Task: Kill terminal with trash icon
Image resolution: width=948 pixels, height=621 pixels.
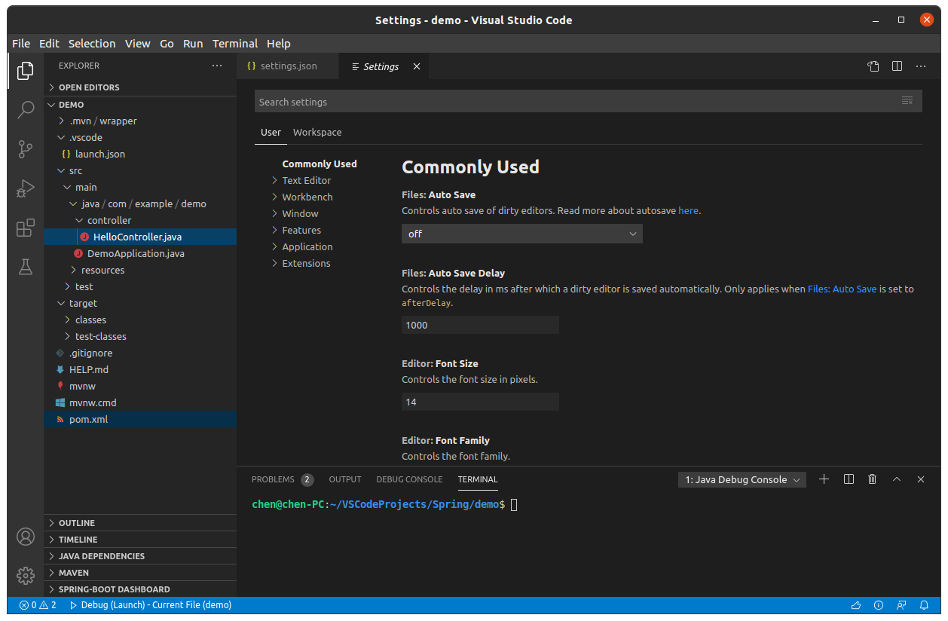Action: point(873,479)
